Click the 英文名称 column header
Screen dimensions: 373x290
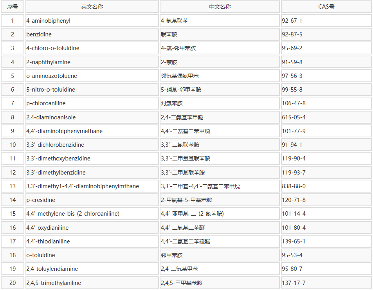click(92, 7)
